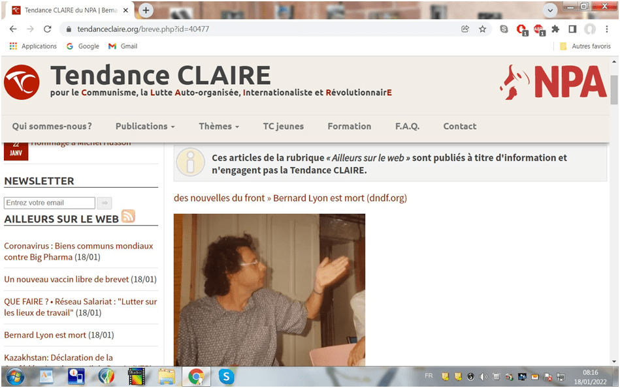Open the Formation menu item
The image size is (620, 388).
350,127
